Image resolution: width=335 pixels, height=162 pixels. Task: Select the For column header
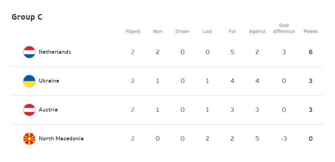click(232, 31)
